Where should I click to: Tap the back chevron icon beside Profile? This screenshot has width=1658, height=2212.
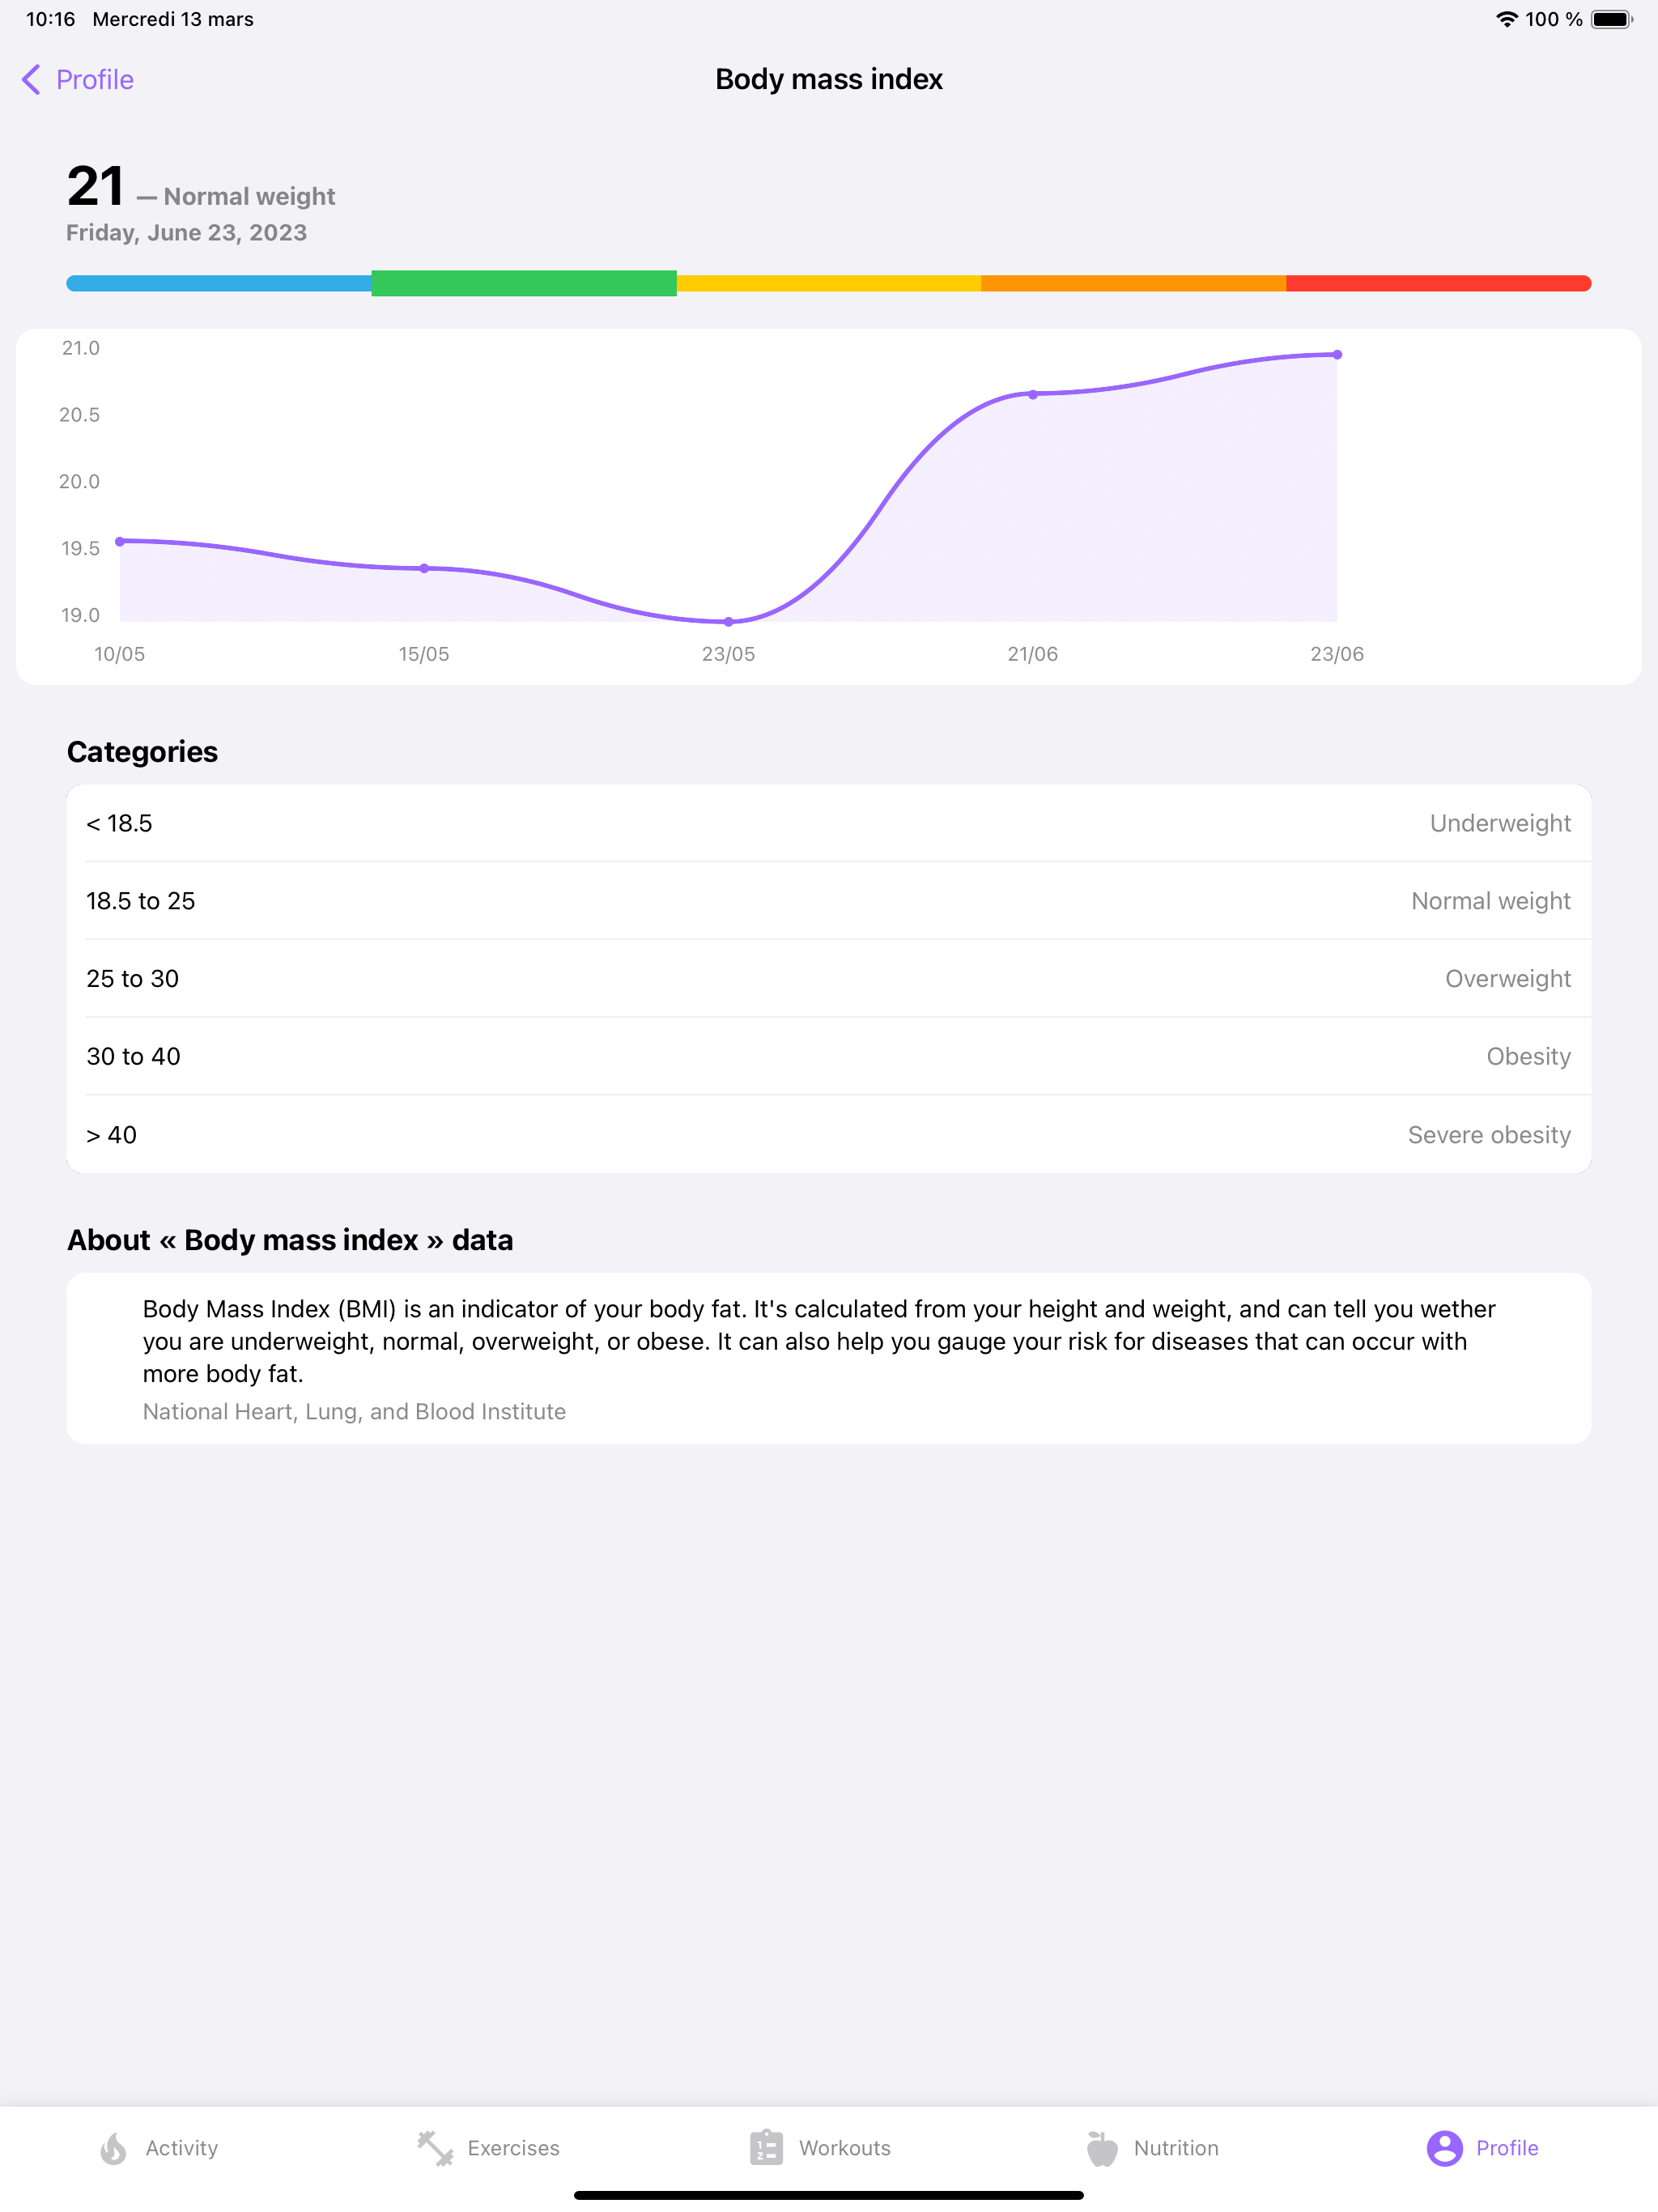point(31,79)
